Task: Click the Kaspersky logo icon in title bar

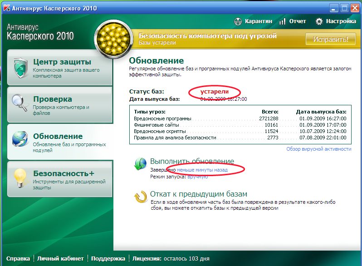Action: click(x=7, y=8)
